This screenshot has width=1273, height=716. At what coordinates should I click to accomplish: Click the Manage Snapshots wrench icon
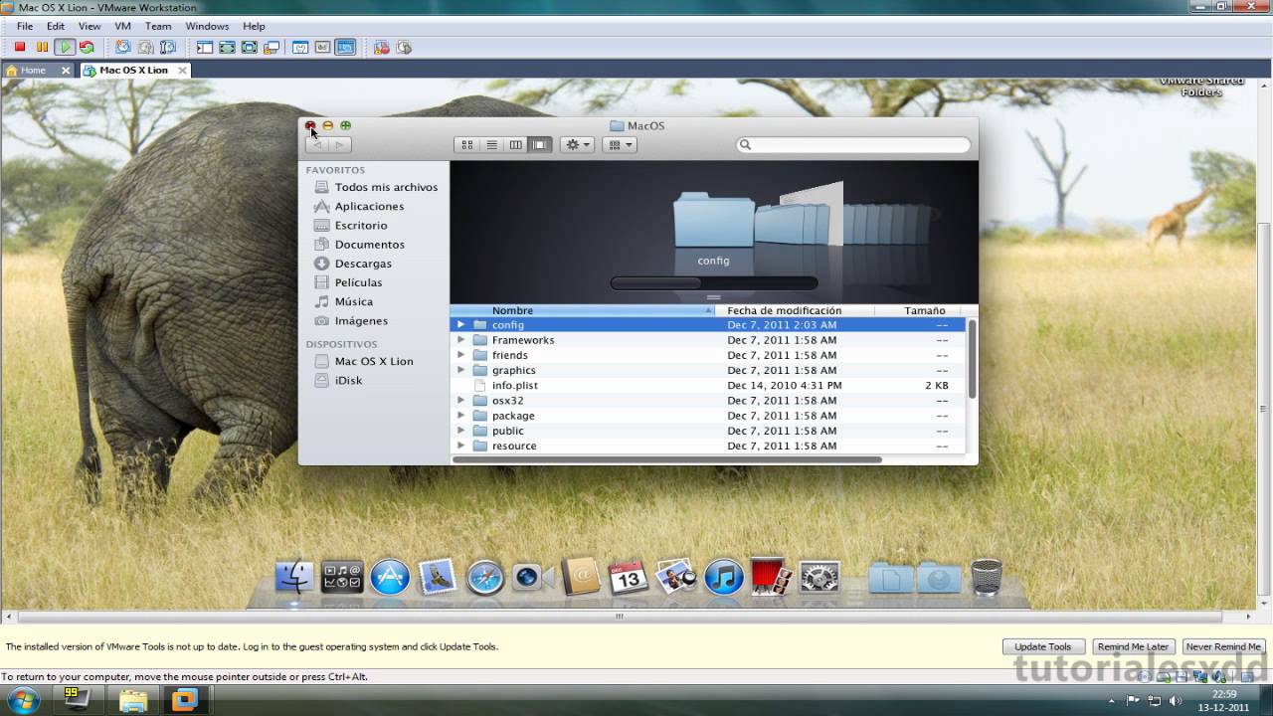(x=168, y=47)
